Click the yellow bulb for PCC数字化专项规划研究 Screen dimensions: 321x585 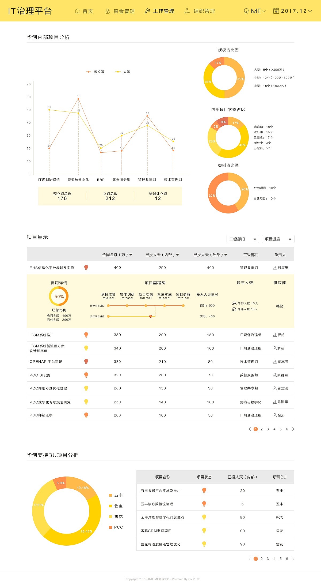(86, 402)
